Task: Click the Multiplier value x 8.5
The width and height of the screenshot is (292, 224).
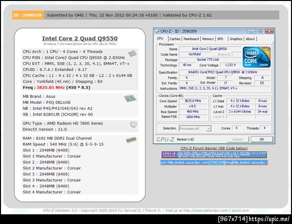Action: click(x=193, y=106)
